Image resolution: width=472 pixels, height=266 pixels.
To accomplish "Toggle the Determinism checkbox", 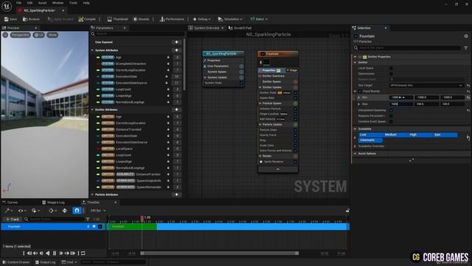I will click(391, 74).
